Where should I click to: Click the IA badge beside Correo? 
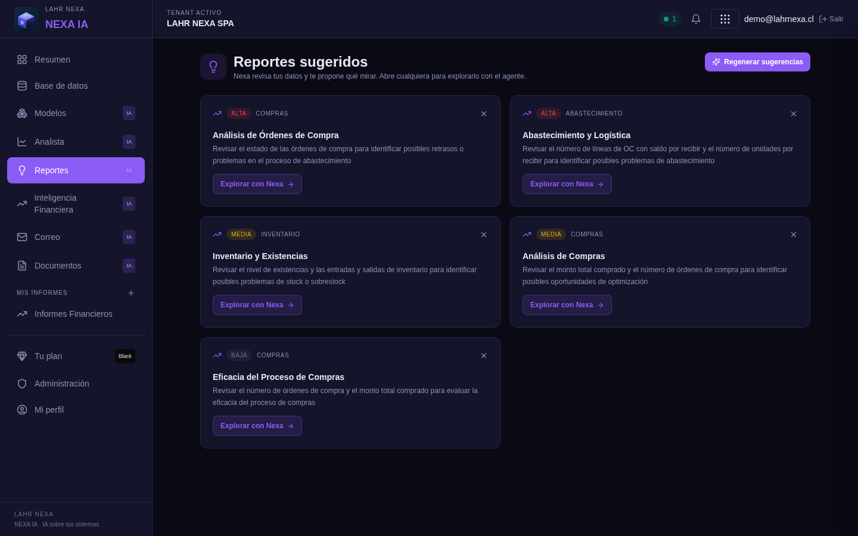click(x=129, y=237)
